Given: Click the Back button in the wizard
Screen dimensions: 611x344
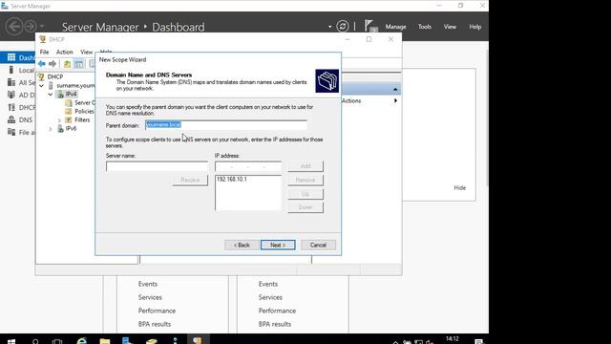Looking at the screenshot, I should (x=242, y=245).
